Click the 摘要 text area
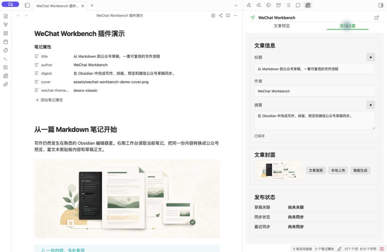This screenshot has height=252, width=387. click(x=315, y=120)
